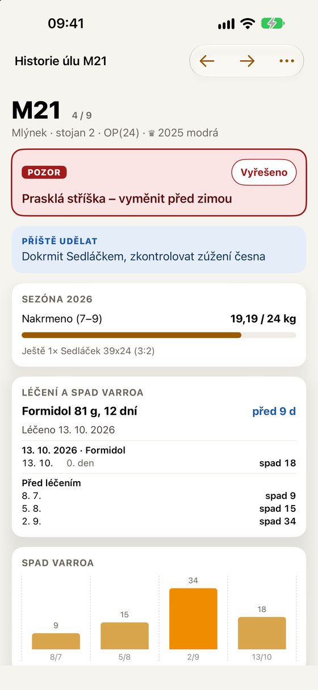
Task: Select the 2. 9. spad 34 row
Action: tap(159, 521)
